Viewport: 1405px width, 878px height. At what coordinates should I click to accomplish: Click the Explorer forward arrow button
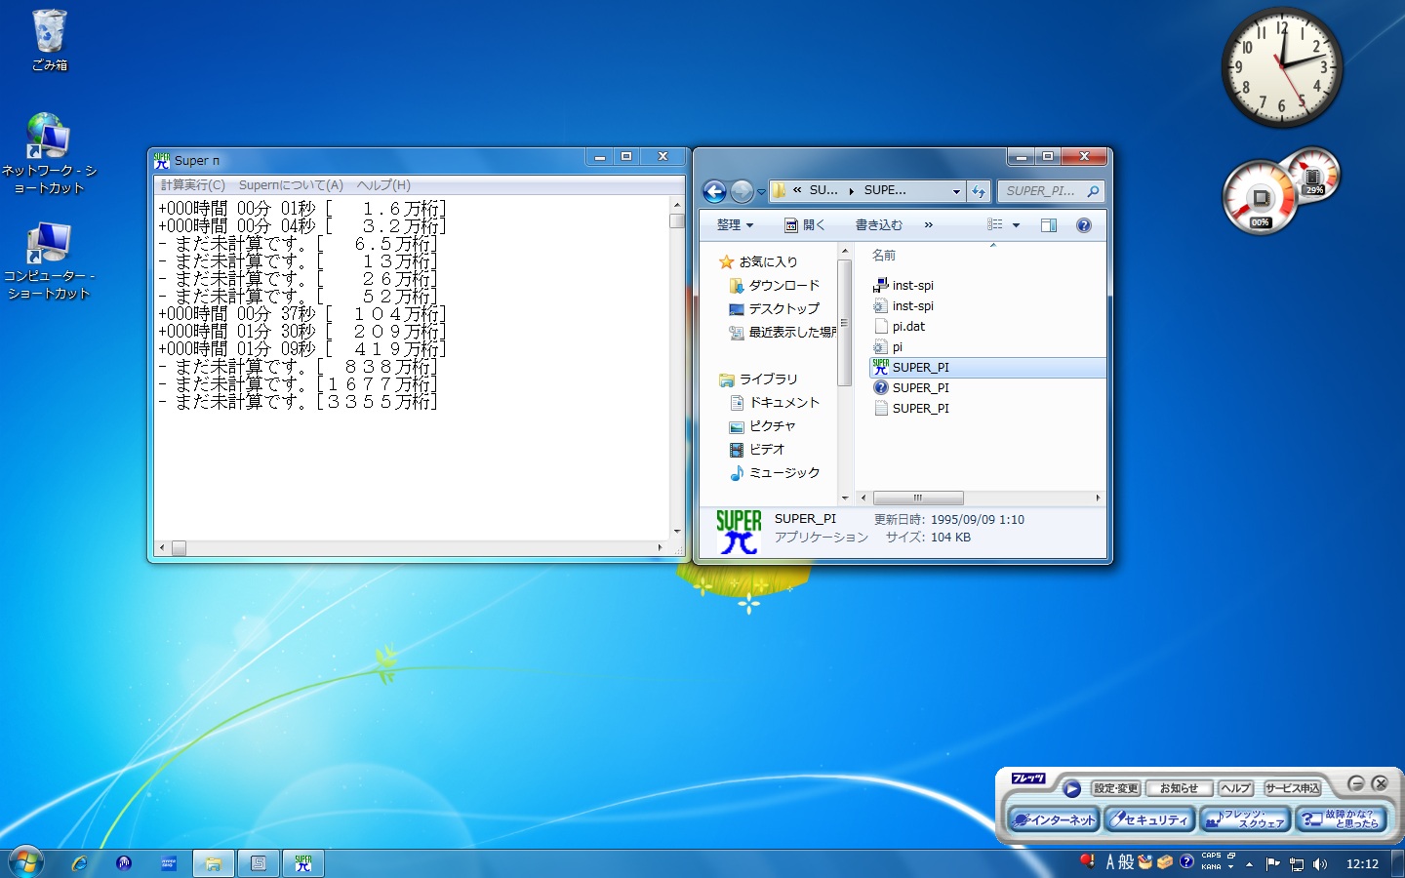pos(742,191)
